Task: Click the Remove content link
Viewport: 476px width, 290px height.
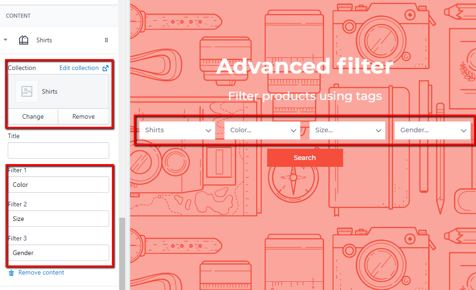Action: [x=41, y=272]
